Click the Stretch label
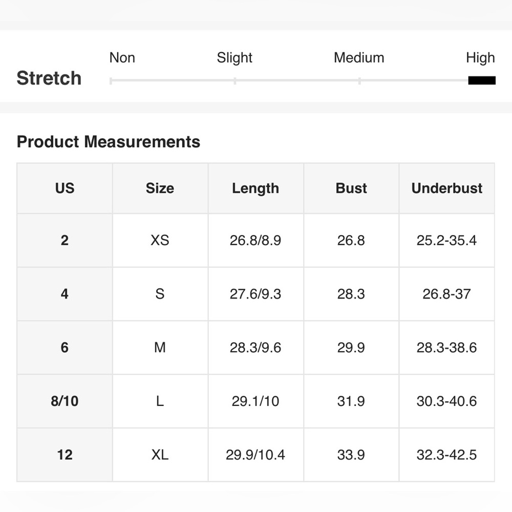The height and width of the screenshot is (512, 512). [49, 78]
